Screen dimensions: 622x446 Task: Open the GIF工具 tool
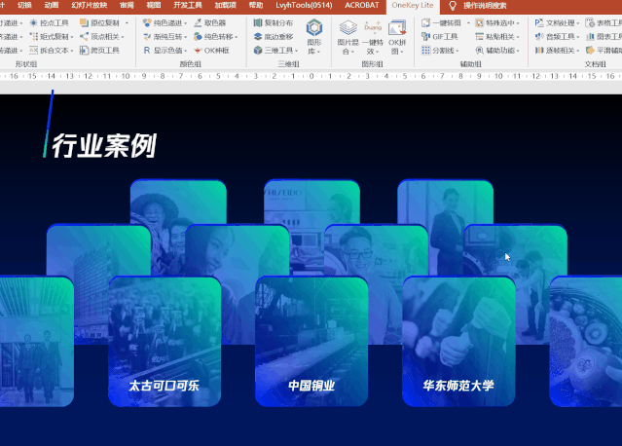[x=440, y=36]
